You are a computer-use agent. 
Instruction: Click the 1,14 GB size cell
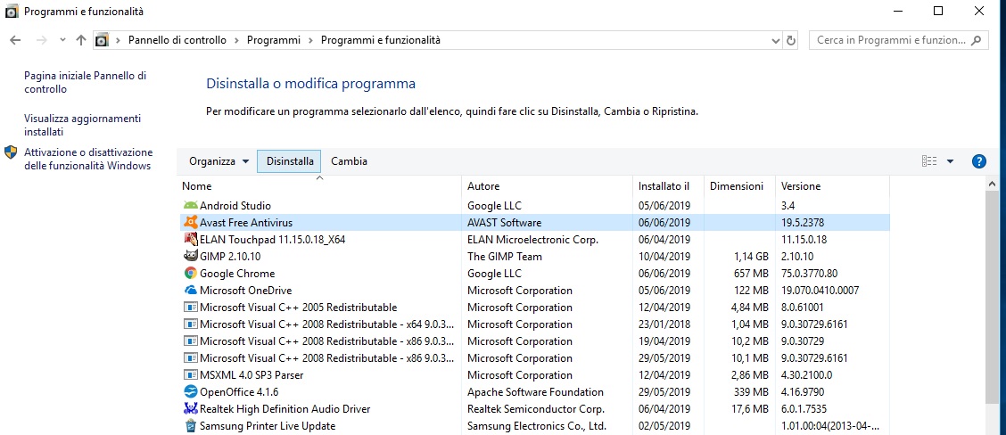tap(751, 256)
